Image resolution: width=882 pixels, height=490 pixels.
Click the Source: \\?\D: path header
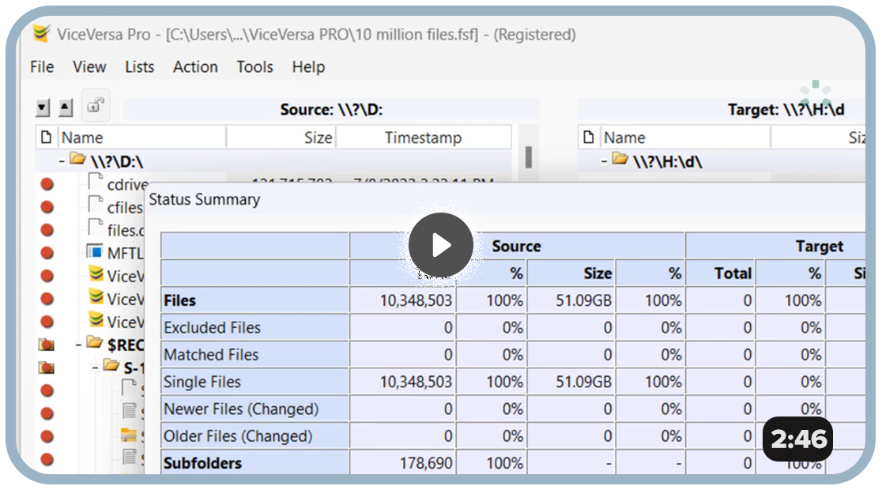pos(331,109)
